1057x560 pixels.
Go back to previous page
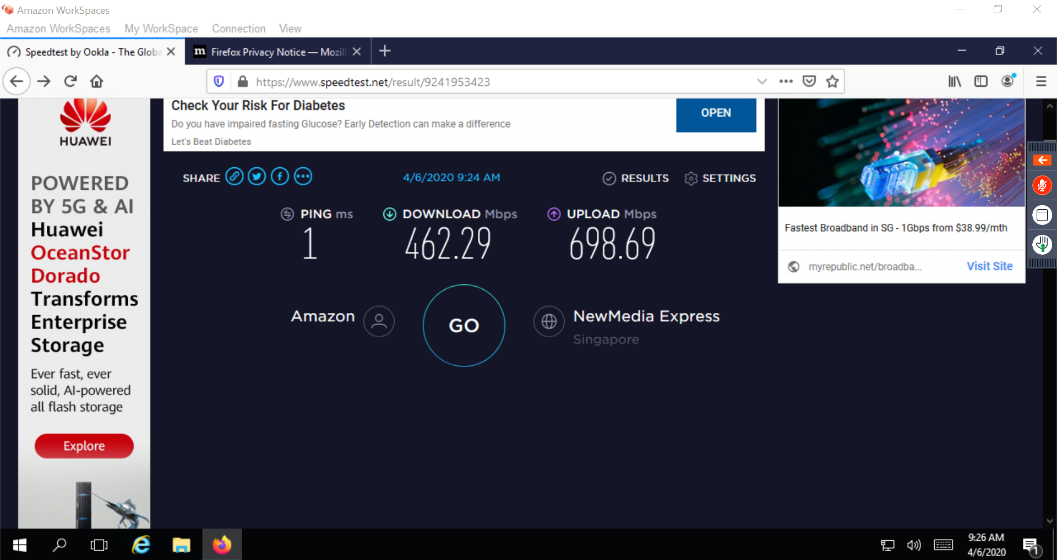click(x=17, y=81)
